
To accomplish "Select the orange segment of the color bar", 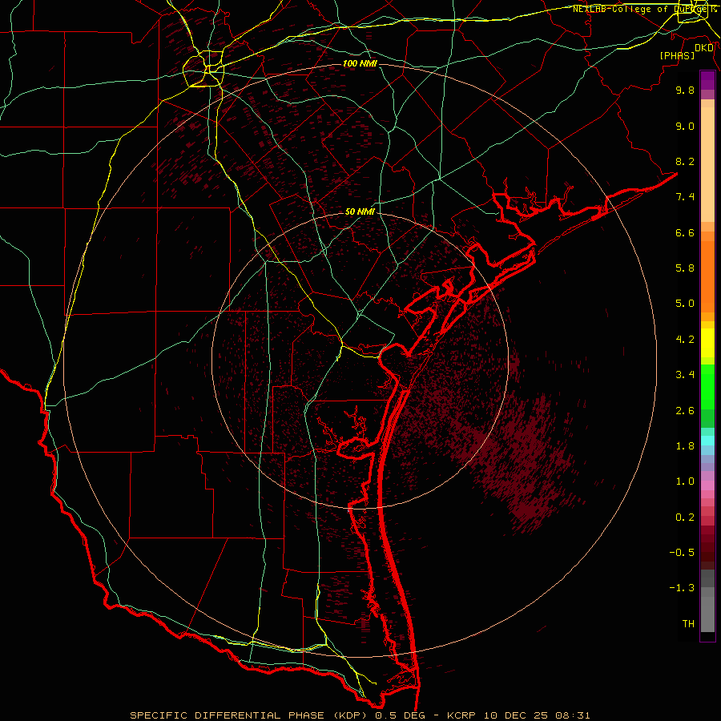I will (x=707, y=276).
